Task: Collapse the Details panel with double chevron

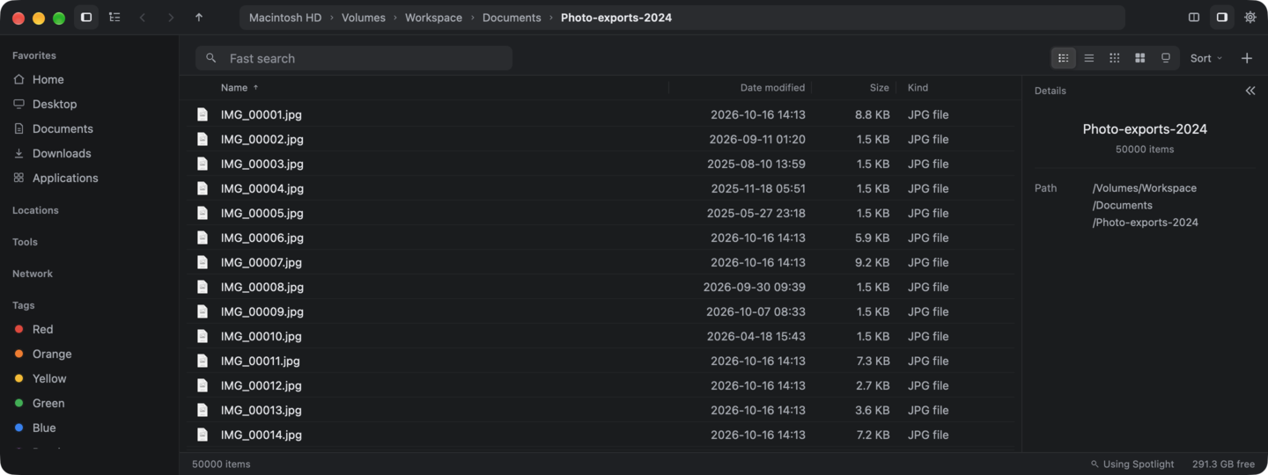Action: (x=1250, y=91)
